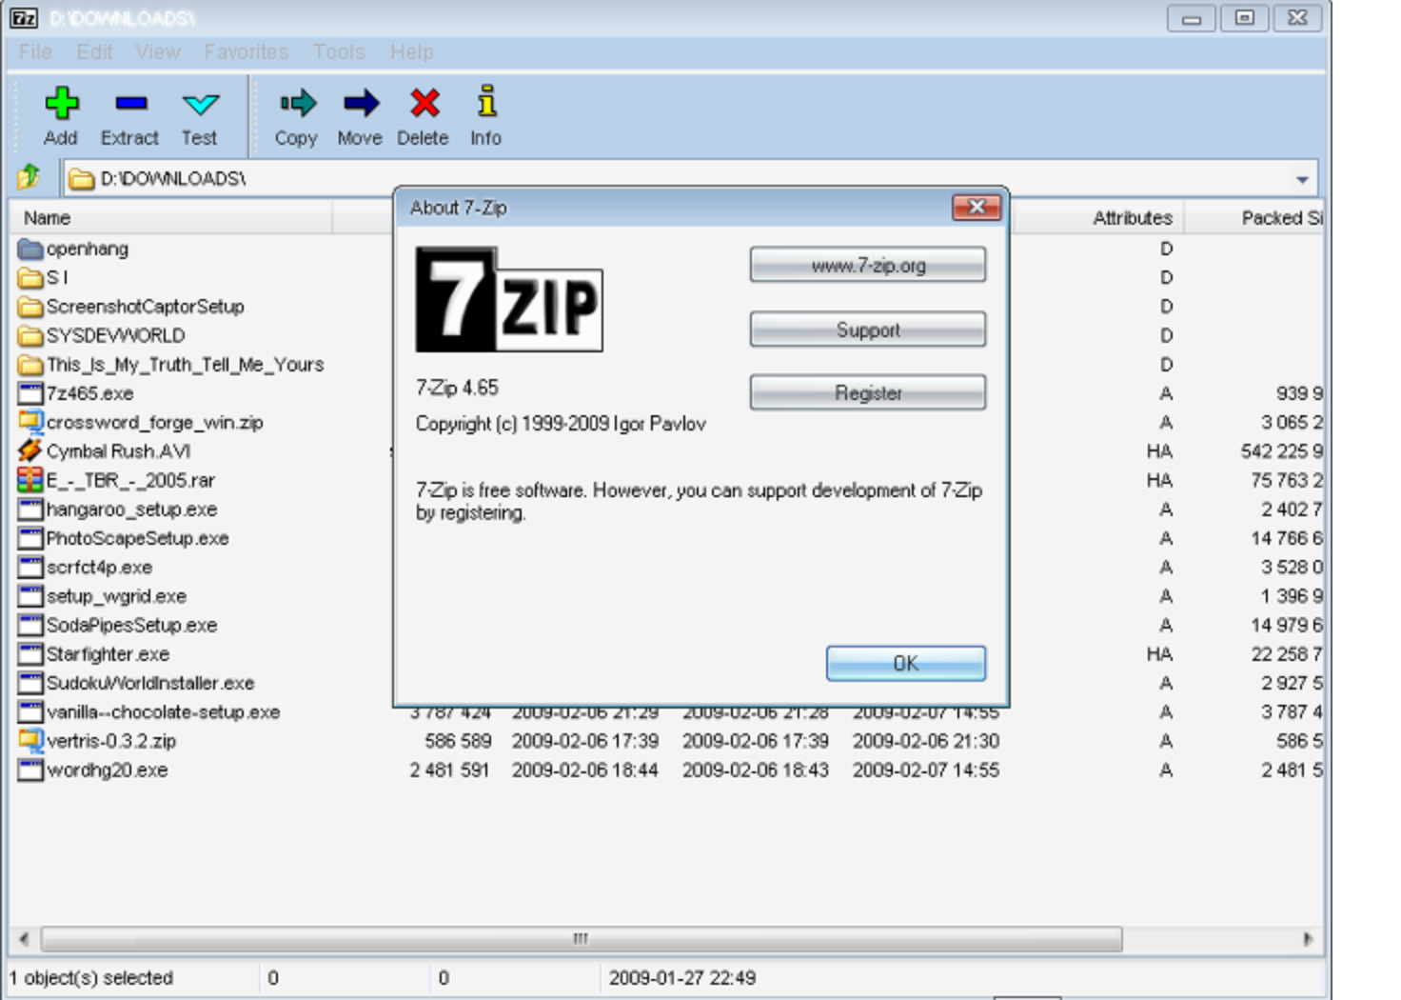Click the Extract toolbar icon
1401x1000 pixels.
pyautogui.click(x=130, y=103)
